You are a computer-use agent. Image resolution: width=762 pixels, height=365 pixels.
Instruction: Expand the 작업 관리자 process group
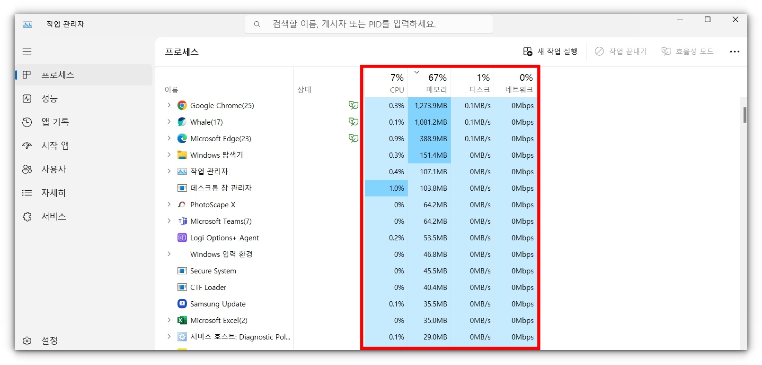point(169,171)
